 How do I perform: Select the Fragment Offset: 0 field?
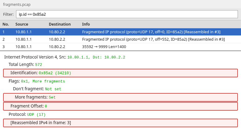pos(120,106)
